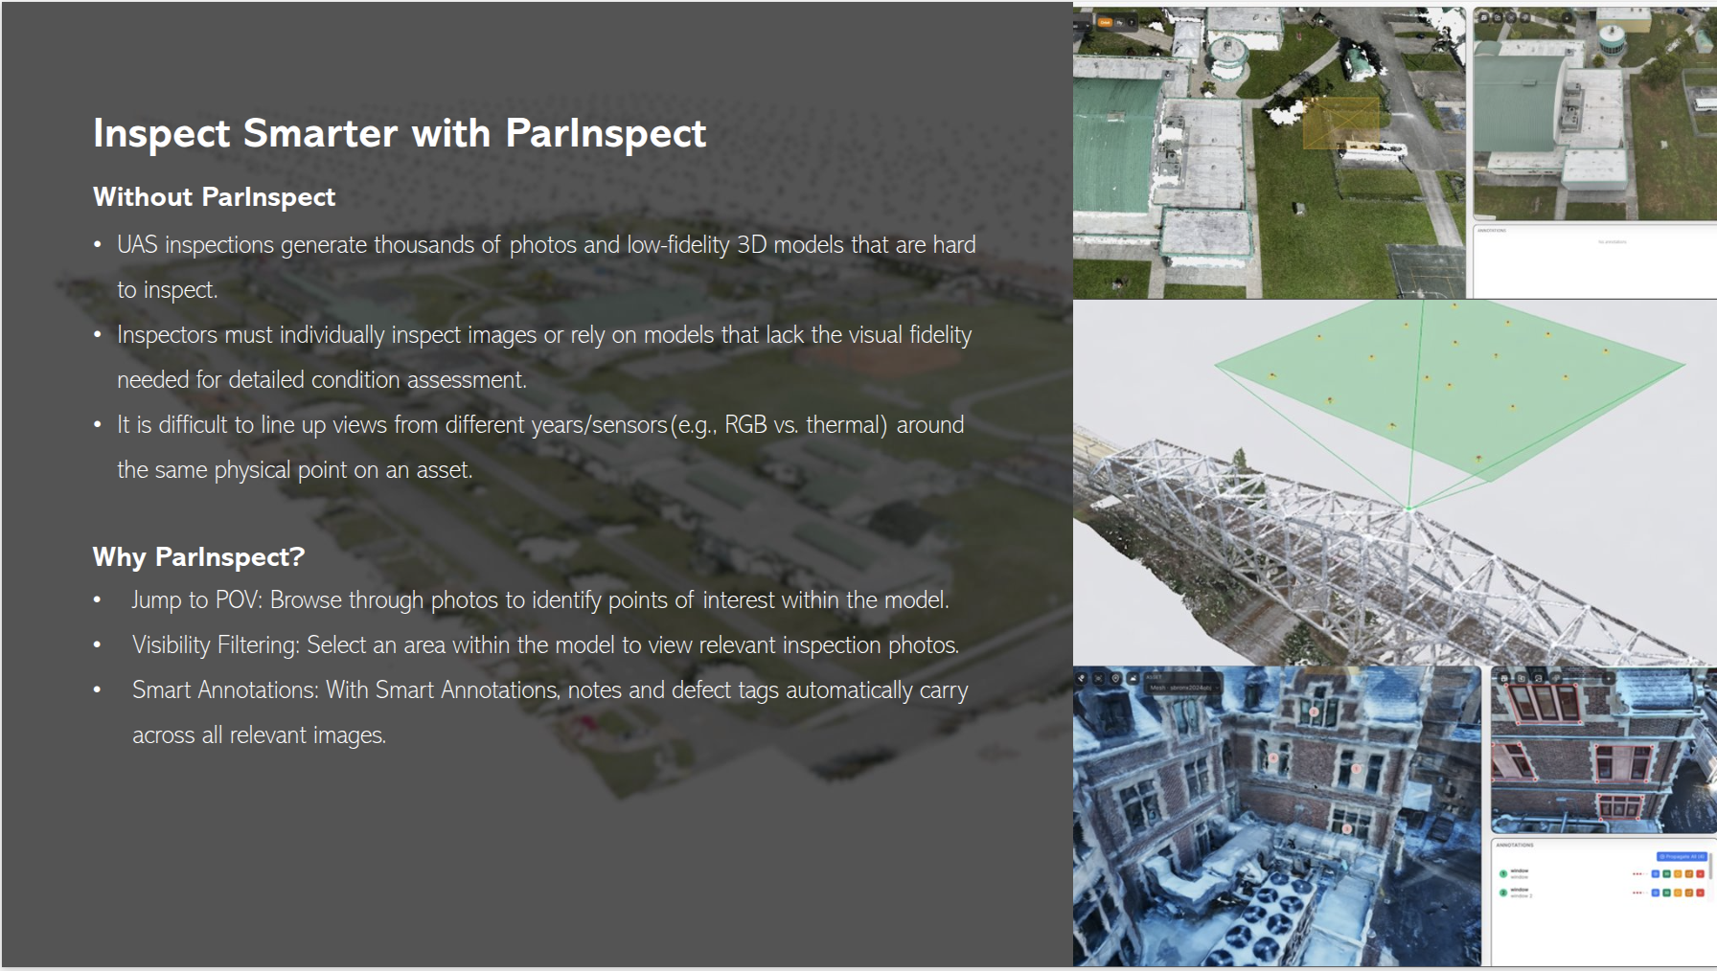Screen dimensions: 1717x971
Task: Click red delete button in first window annotation row
Action: [1701, 874]
